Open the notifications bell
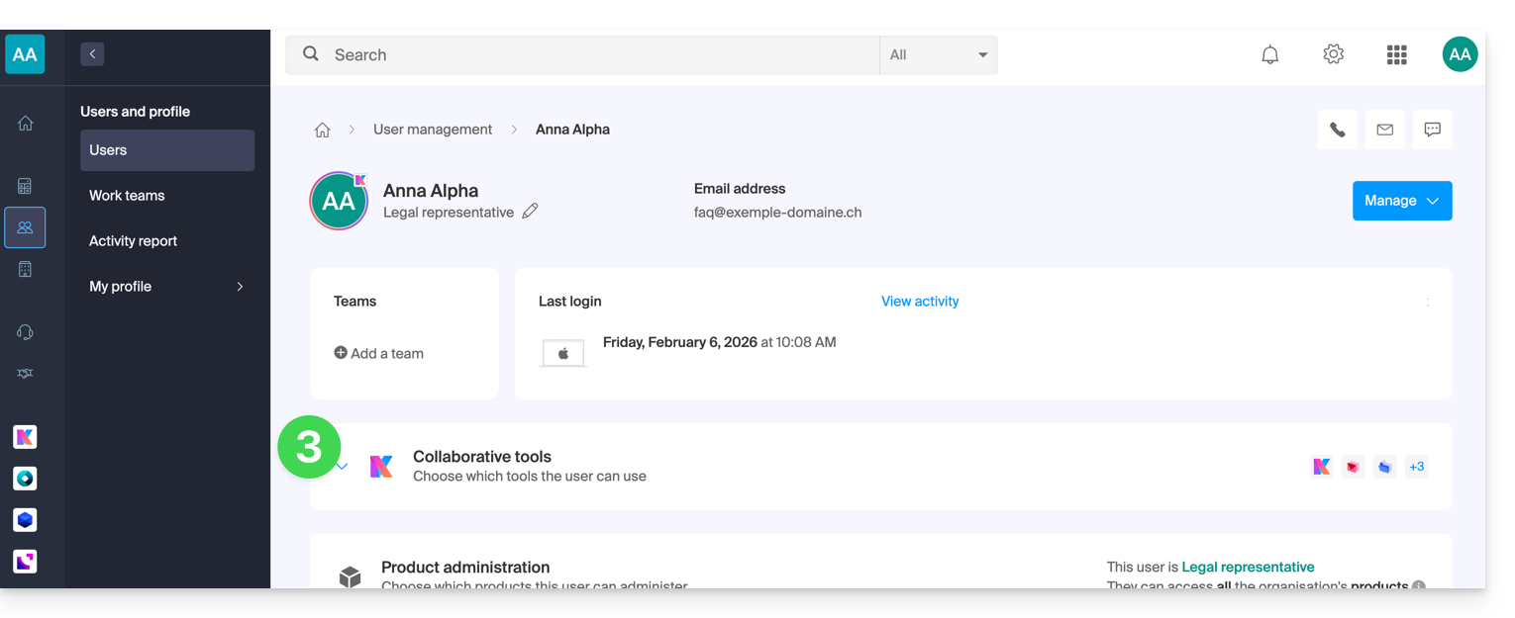 [x=1269, y=55]
